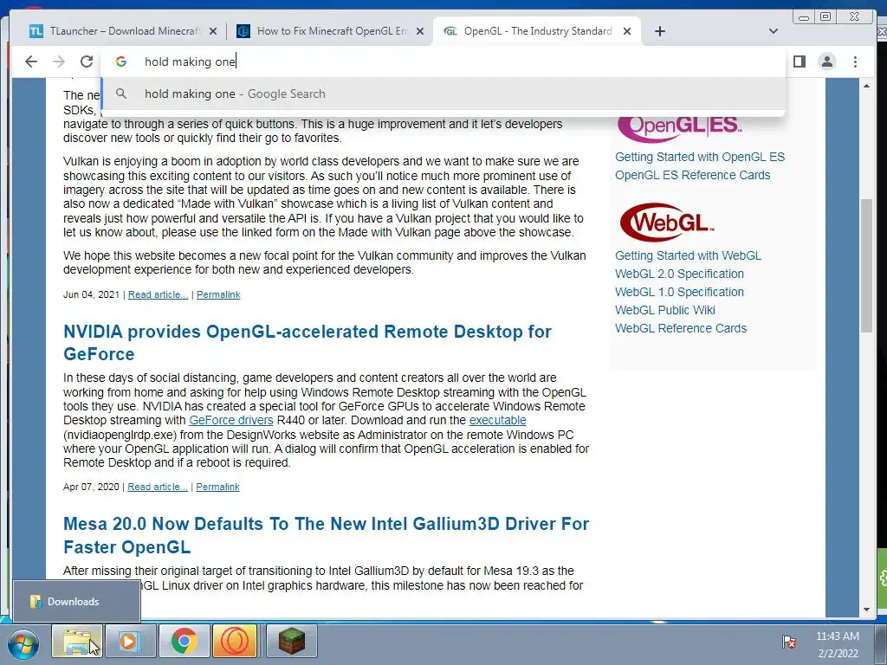The width and height of the screenshot is (887, 665).
Task: Go back using the browser back arrow
Action: [31, 61]
